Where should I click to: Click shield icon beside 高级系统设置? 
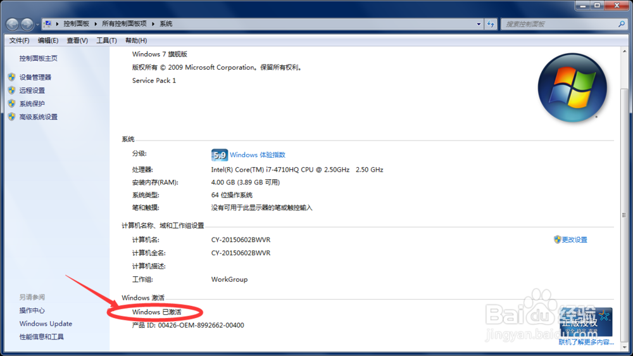pos(11,117)
